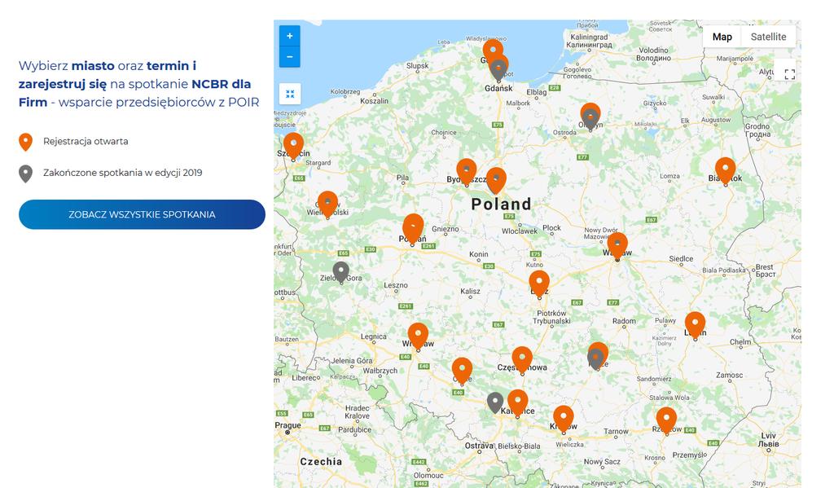Image resolution: width=834 pixels, height=488 pixels.
Task: Select the orange pin at Gorzów Wielkopolski
Action: tap(327, 204)
